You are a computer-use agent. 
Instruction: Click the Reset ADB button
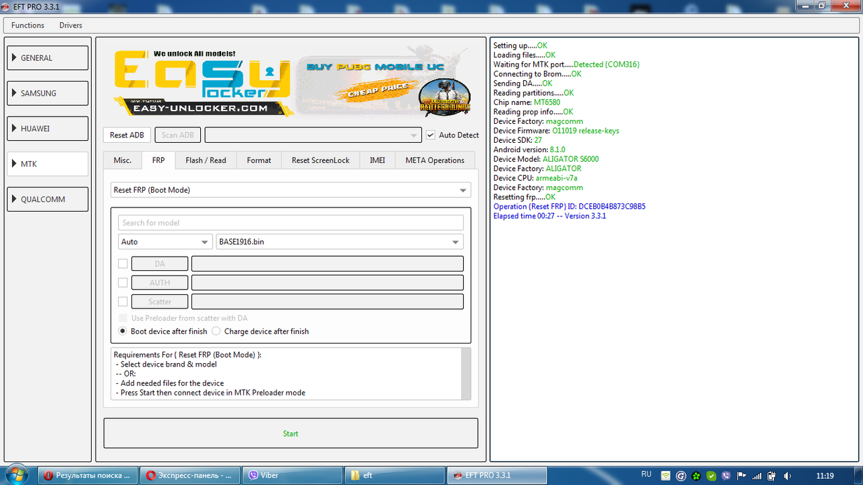click(127, 135)
